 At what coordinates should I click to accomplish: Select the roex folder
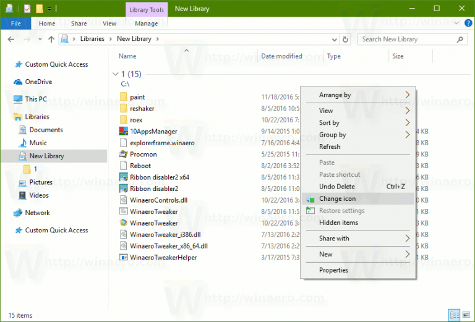pos(131,120)
